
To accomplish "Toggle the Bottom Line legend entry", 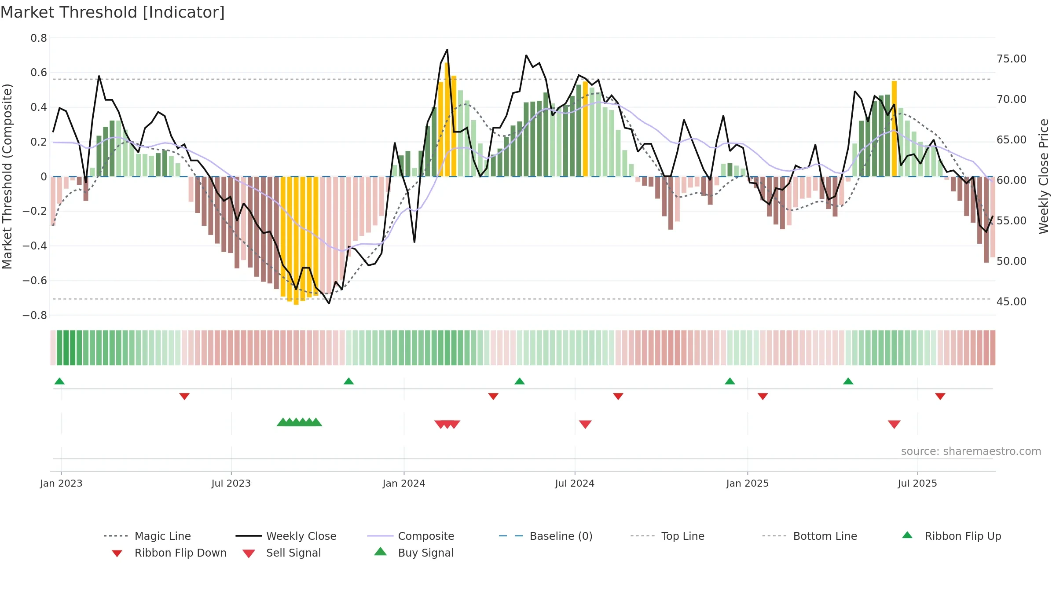I will (810, 536).
